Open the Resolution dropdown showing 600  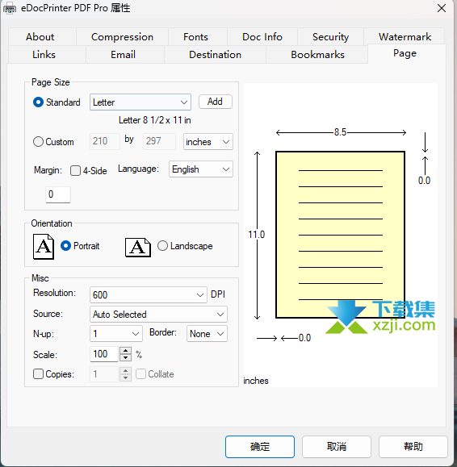[148, 295]
